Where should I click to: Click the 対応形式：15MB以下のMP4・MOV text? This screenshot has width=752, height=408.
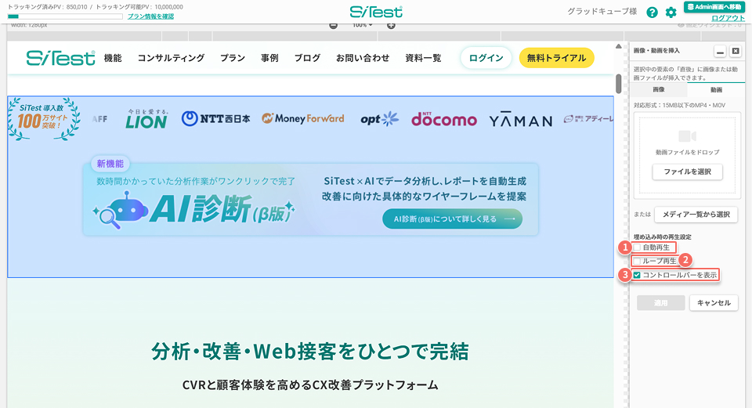pyautogui.click(x=679, y=105)
